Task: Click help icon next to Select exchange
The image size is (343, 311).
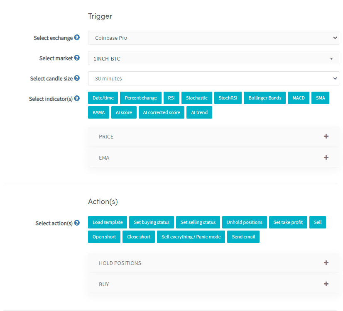Action: click(77, 38)
